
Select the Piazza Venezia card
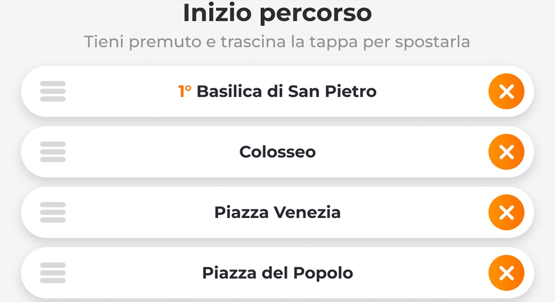coord(277,212)
